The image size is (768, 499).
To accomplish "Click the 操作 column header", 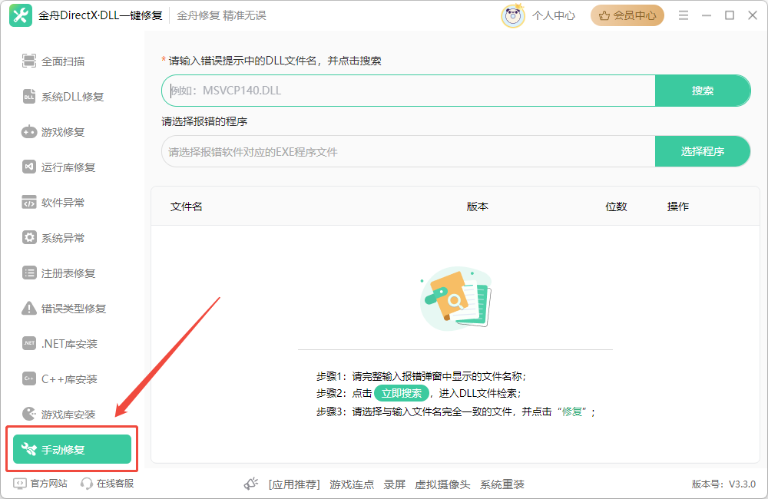I will tap(678, 207).
